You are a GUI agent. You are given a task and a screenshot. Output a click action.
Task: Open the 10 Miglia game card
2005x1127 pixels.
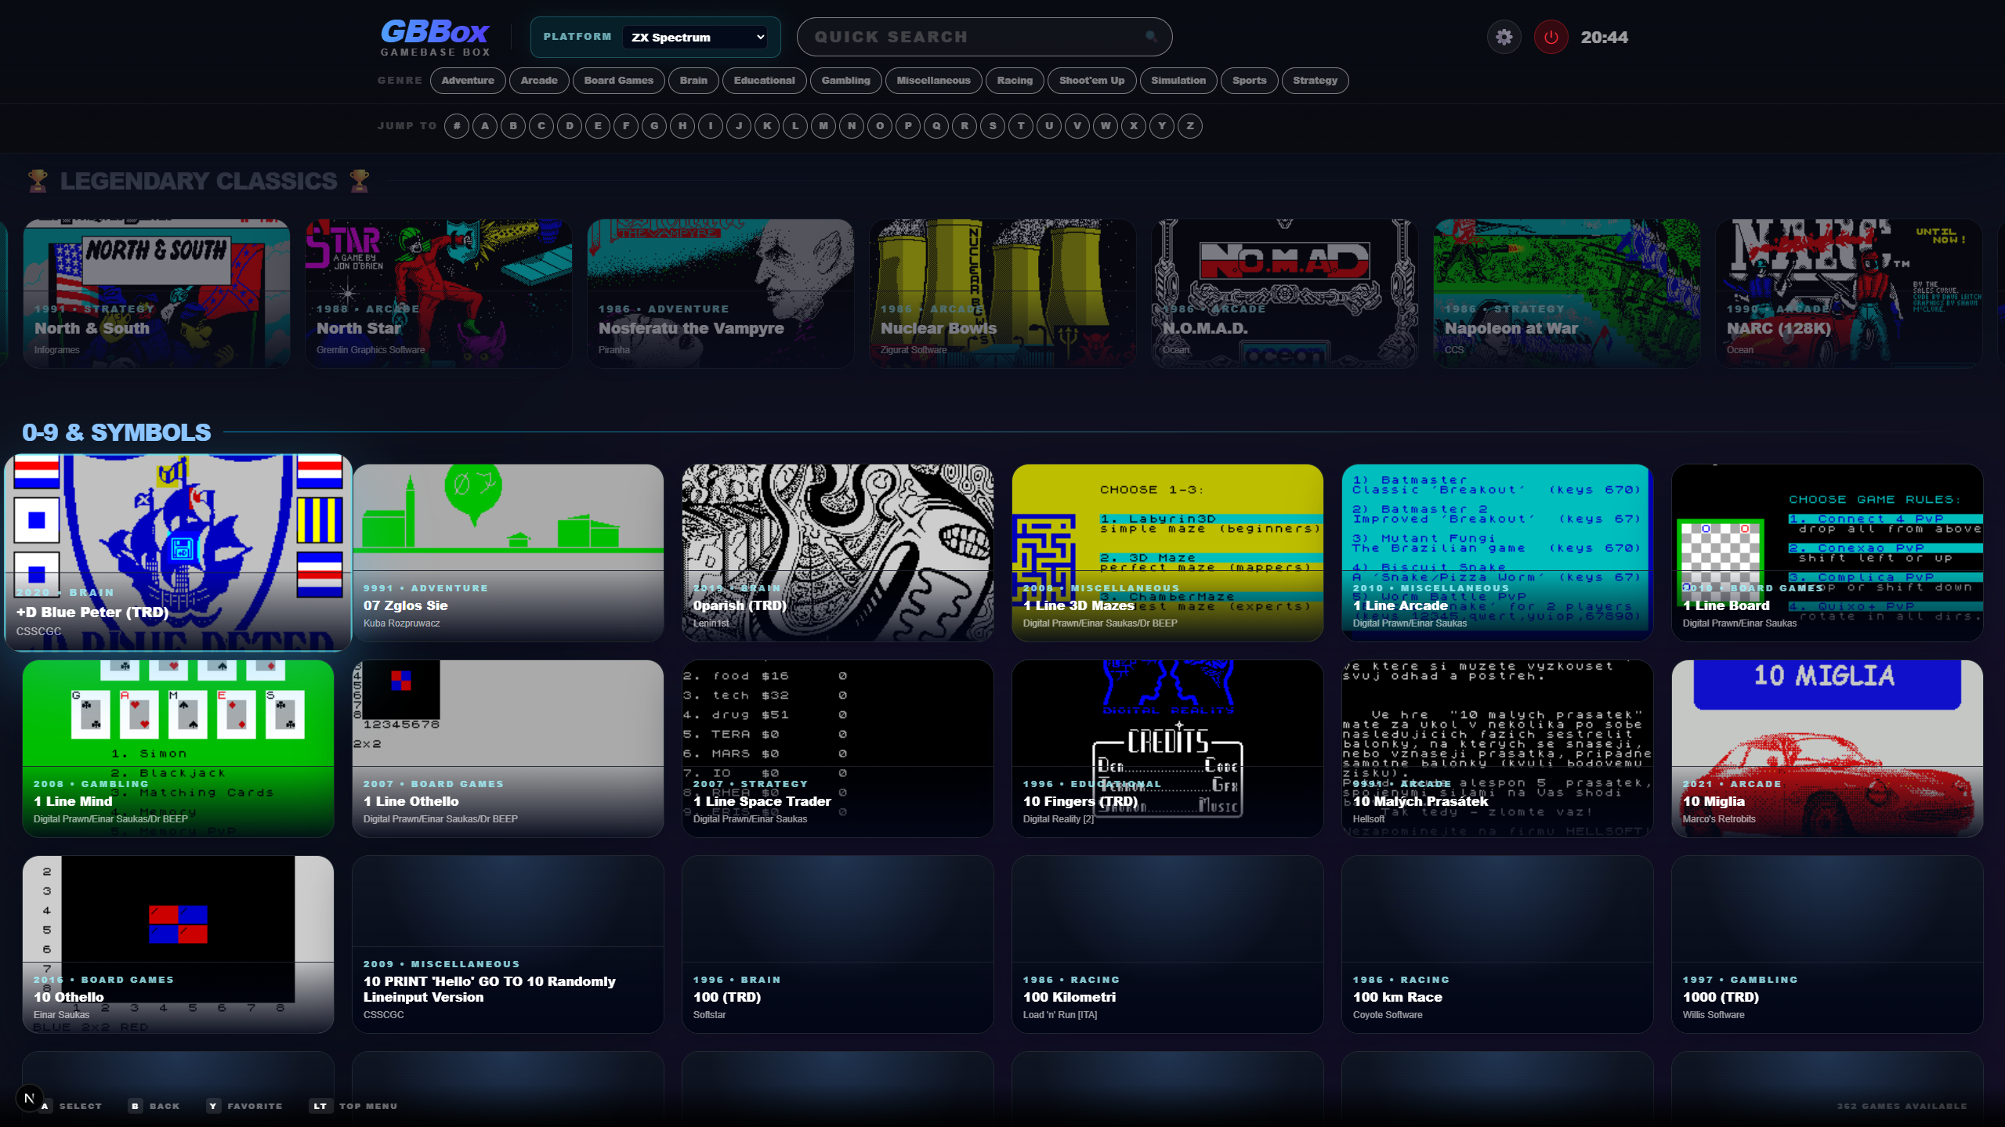coord(1827,748)
